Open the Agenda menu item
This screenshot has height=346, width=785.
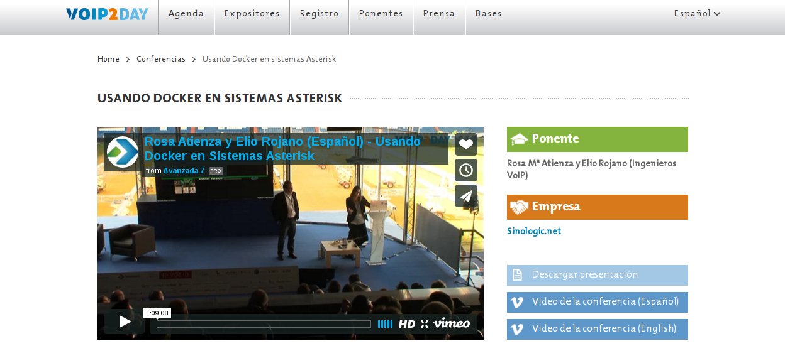(186, 14)
